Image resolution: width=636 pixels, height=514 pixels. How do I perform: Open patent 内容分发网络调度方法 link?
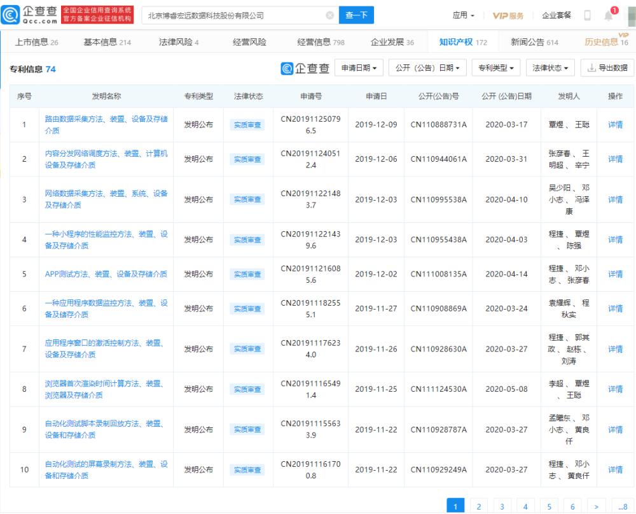click(x=106, y=159)
